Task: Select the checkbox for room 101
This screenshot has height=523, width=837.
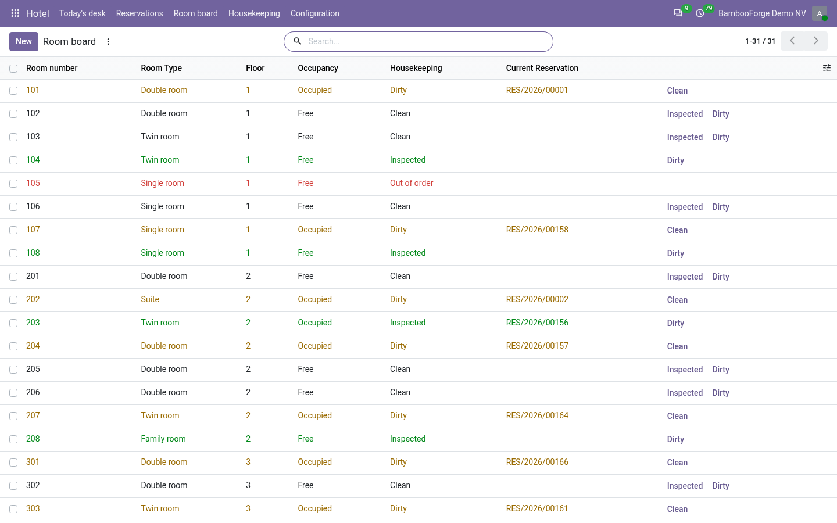Action: pyautogui.click(x=13, y=91)
